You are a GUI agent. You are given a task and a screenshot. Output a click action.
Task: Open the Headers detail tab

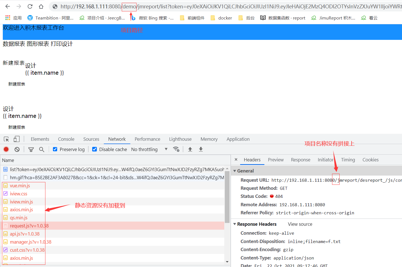click(252, 160)
